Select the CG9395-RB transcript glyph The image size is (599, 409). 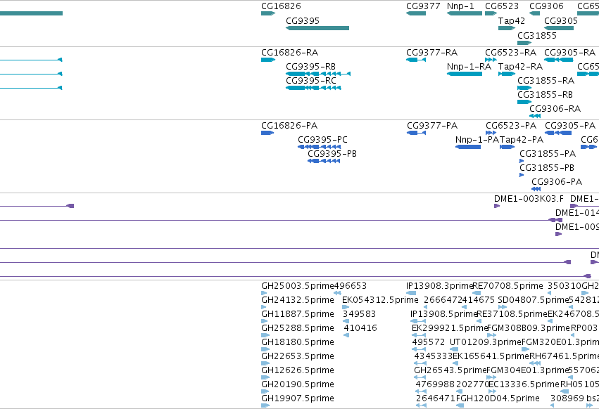click(318, 74)
